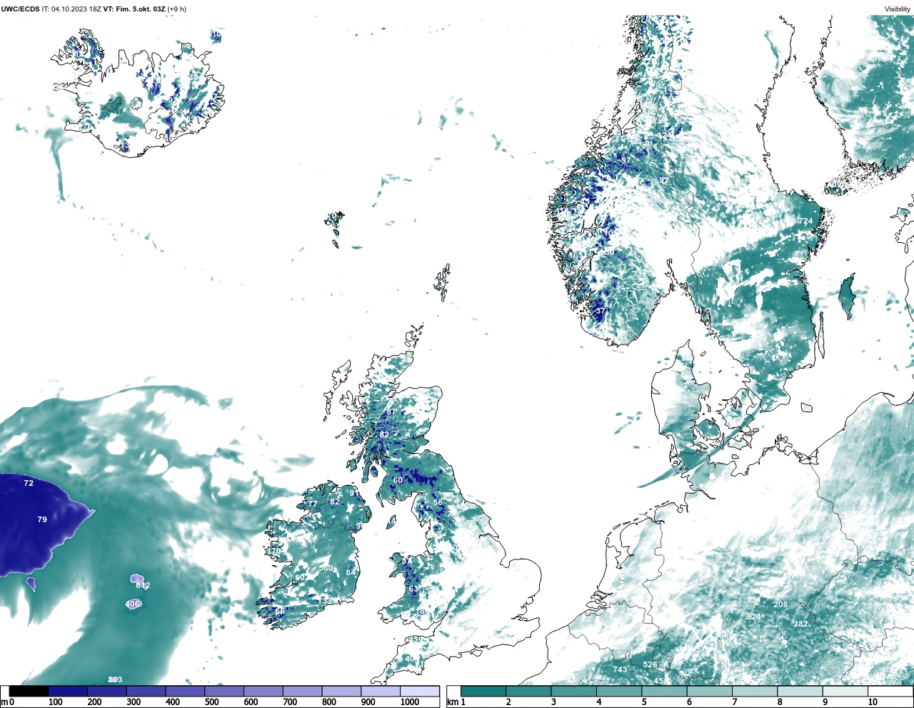The height and width of the screenshot is (708, 914).
Task: Click the '406' map value
Action: [132, 604]
